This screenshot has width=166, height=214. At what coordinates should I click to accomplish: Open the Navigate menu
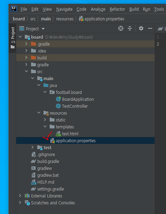point(64,9)
